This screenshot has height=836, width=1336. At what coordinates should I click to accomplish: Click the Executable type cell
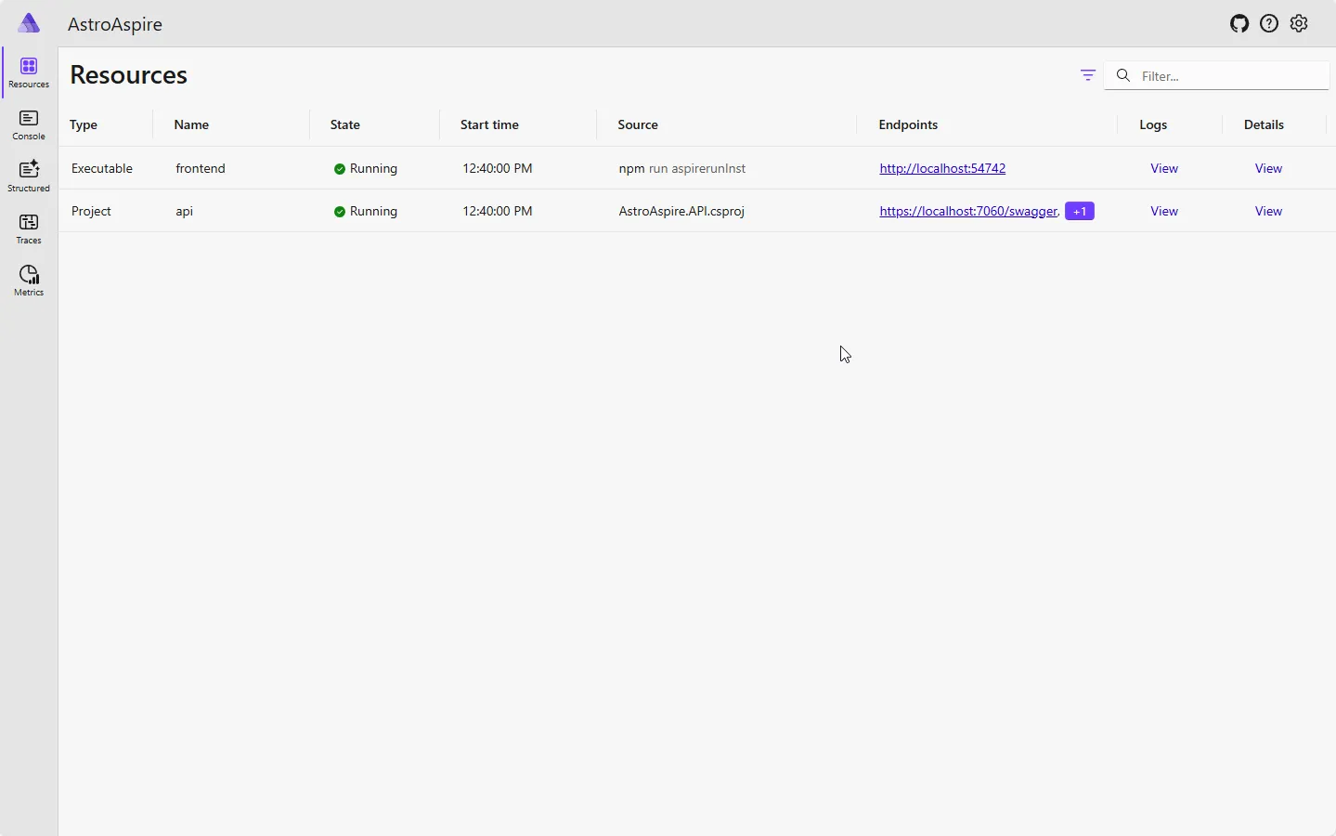click(x=102, y=168)
